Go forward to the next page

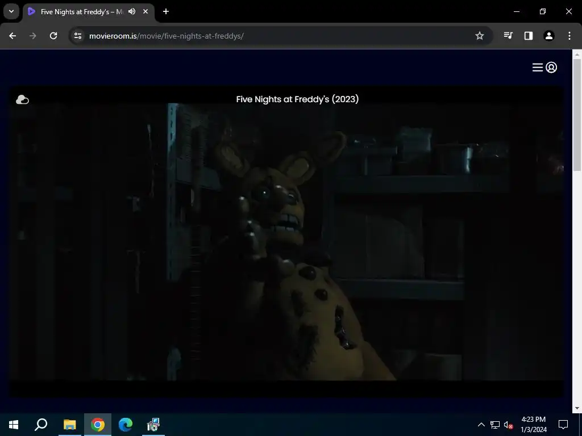click(33, 36)
